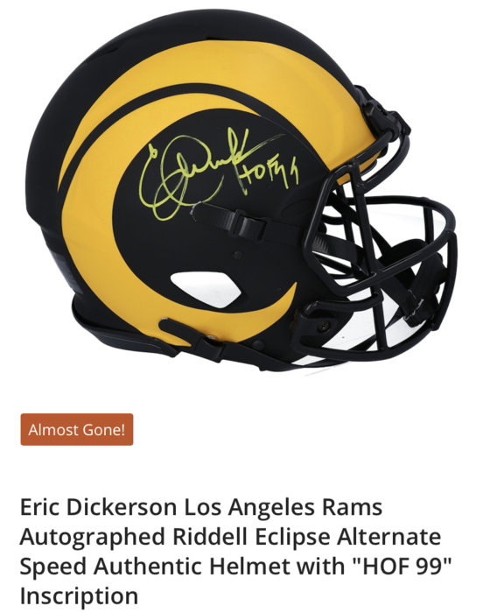Click the "Almost Gone!" badge
This screenshot has width=483, height=613.
(77, 429)
